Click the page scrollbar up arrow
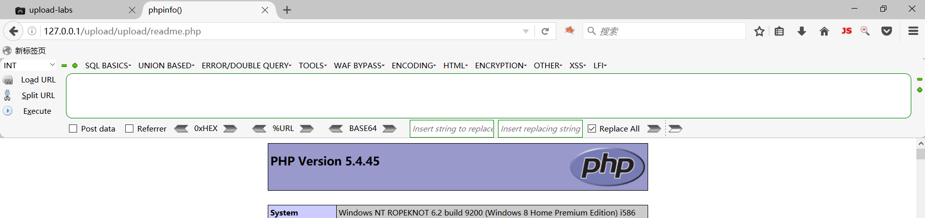Image resolution: width=925 pixels, height=218 pixels. (920, 144)
